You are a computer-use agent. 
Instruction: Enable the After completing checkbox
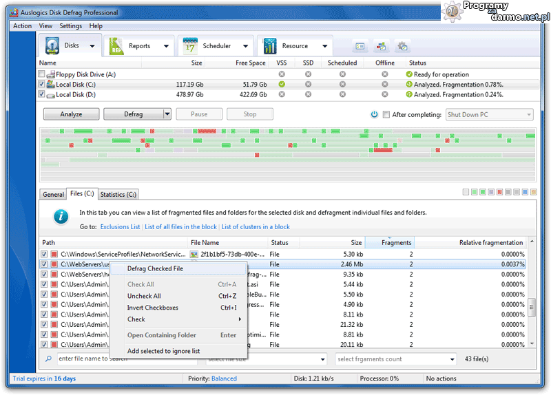tap(386, 114)
